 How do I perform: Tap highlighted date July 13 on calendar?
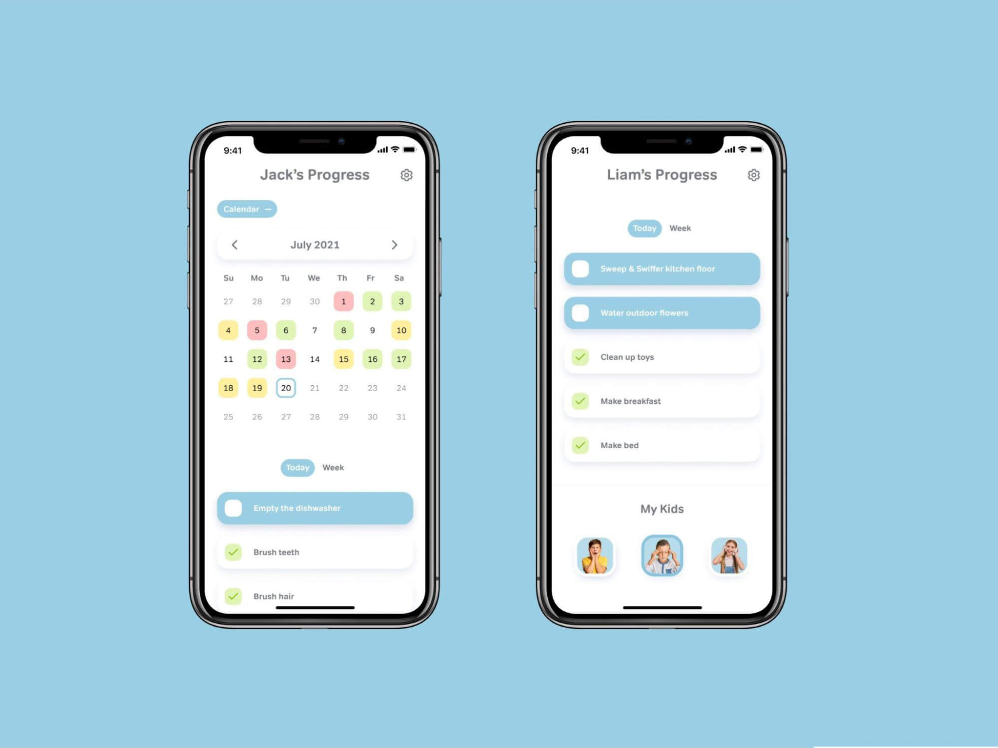coord(285,358)
